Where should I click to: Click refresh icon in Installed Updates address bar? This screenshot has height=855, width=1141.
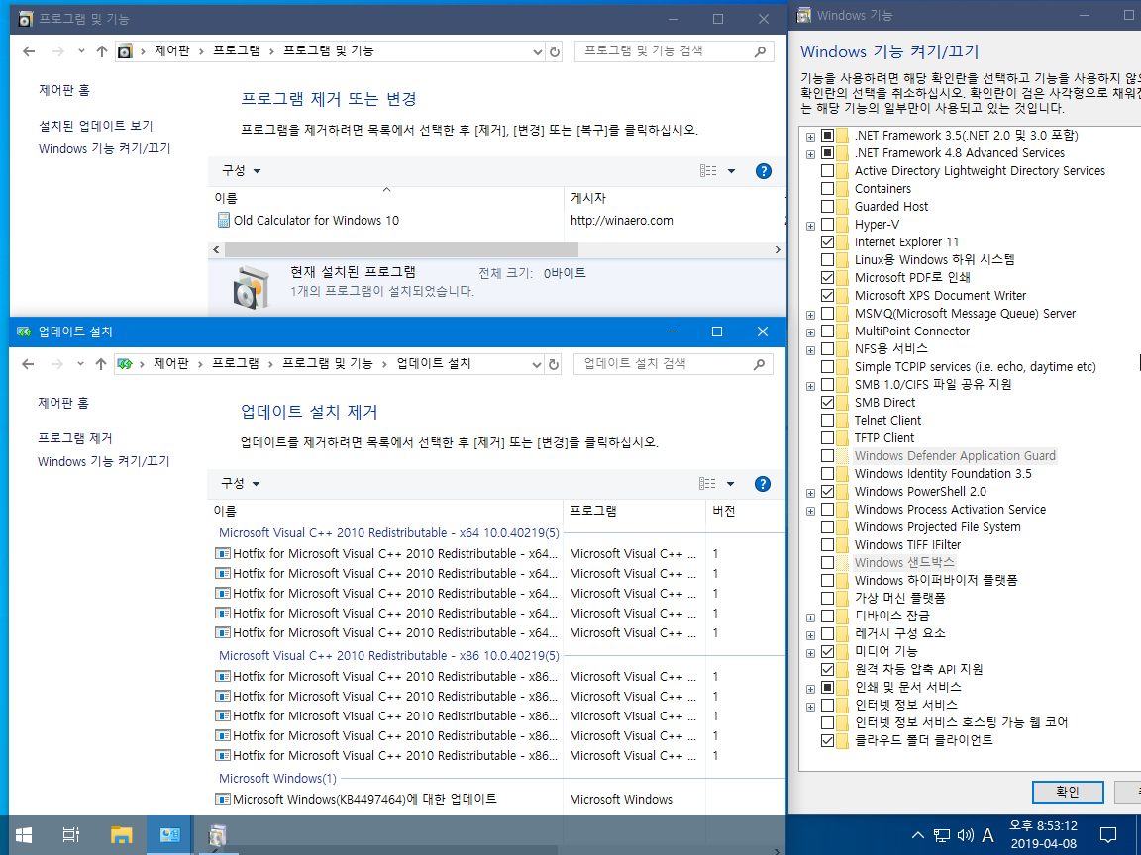(554, 364)
